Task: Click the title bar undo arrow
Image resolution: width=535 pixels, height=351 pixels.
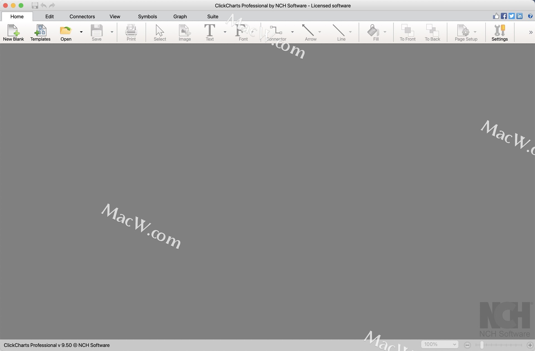Action: point(43,5)
